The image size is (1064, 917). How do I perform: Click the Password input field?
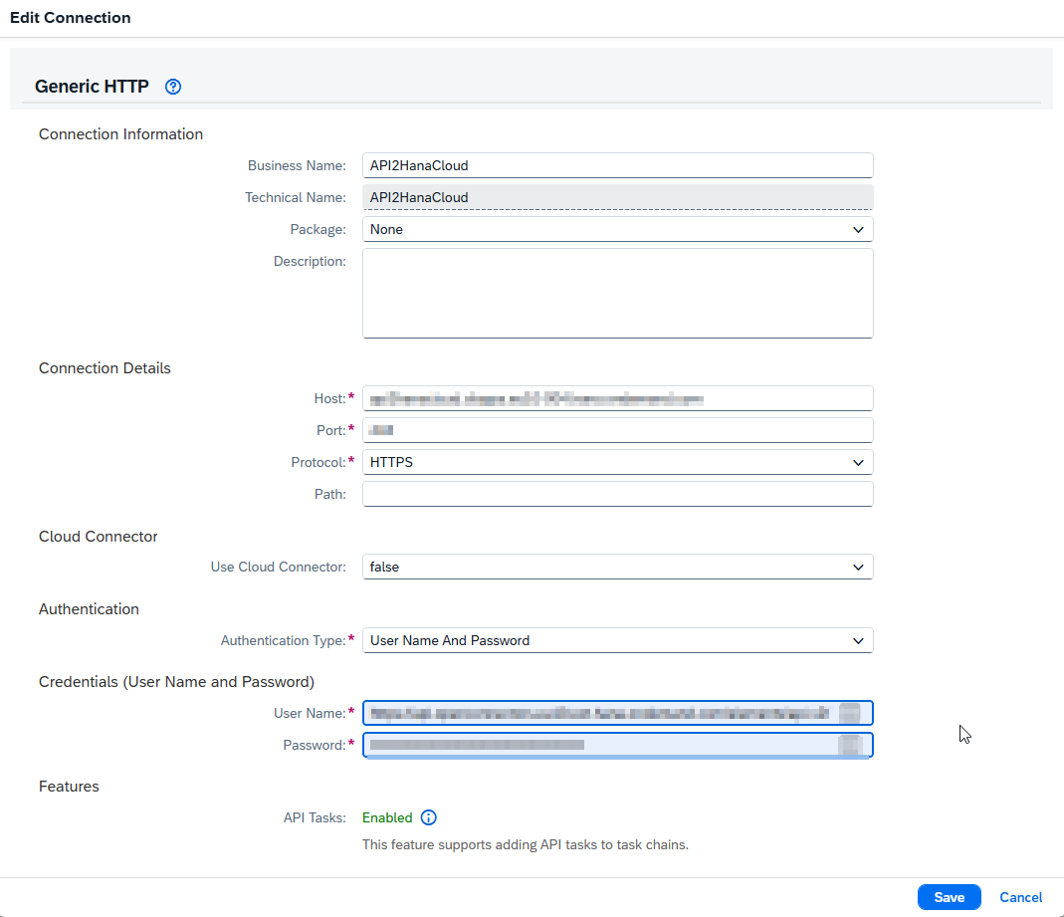597,745
